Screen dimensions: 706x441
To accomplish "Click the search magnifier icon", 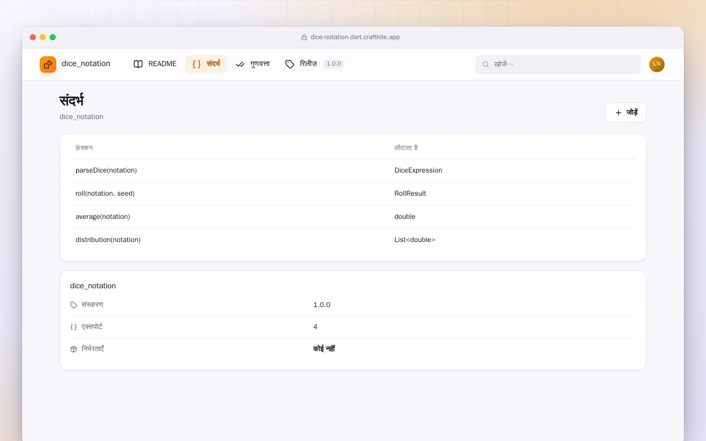I will pyautogui.click(x=486, y=64).
